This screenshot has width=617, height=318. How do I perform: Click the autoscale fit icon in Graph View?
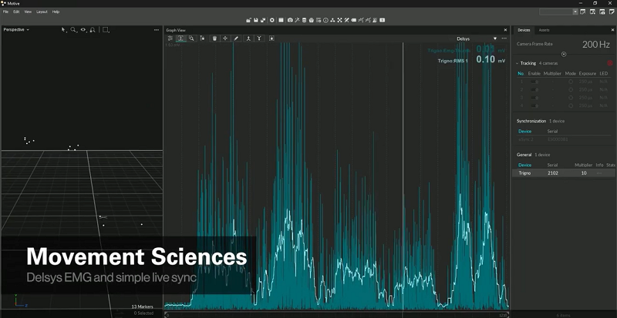[180, 38]
